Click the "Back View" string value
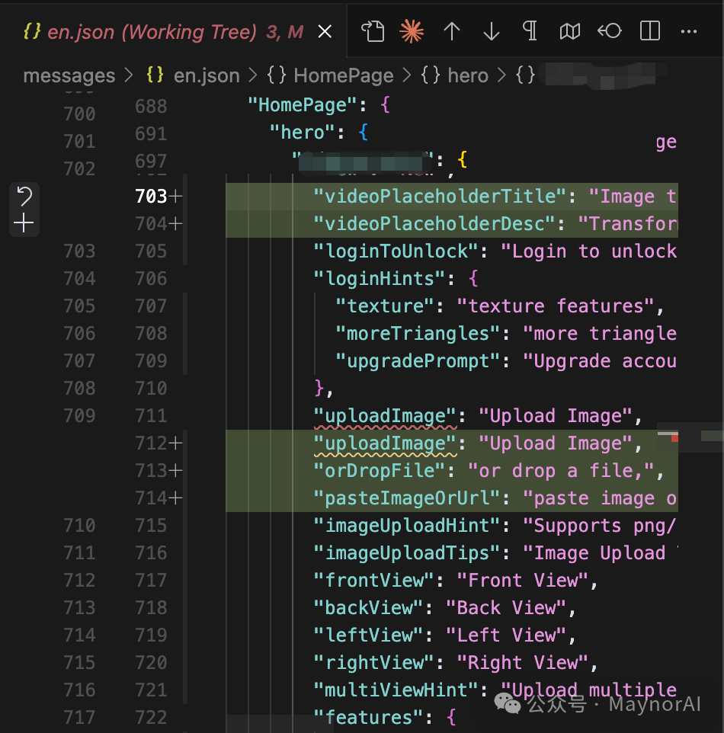The height and width of the screenshot is (733, 724). click(x=505, y=608)
